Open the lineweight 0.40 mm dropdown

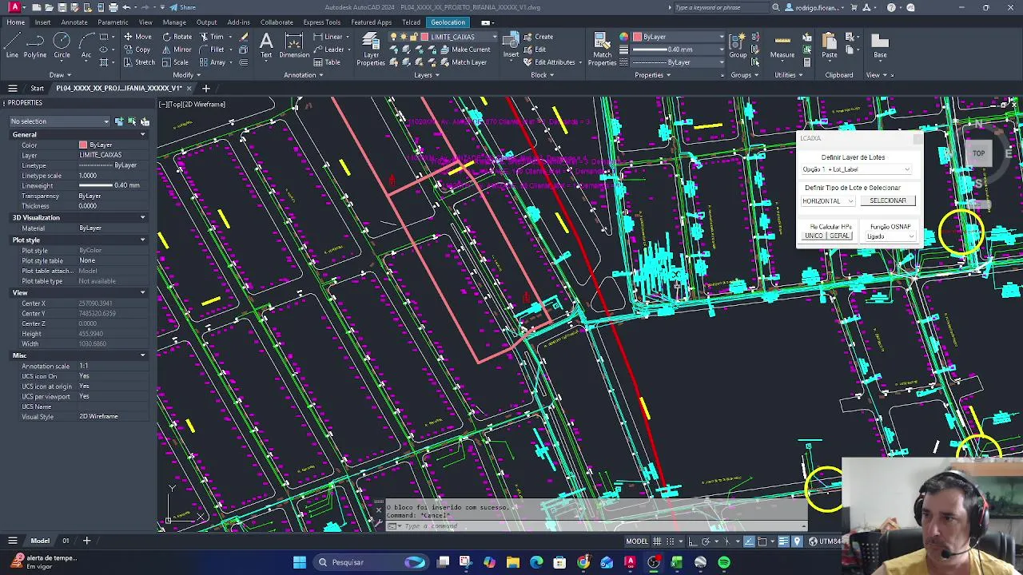click(x=679, y=50)
